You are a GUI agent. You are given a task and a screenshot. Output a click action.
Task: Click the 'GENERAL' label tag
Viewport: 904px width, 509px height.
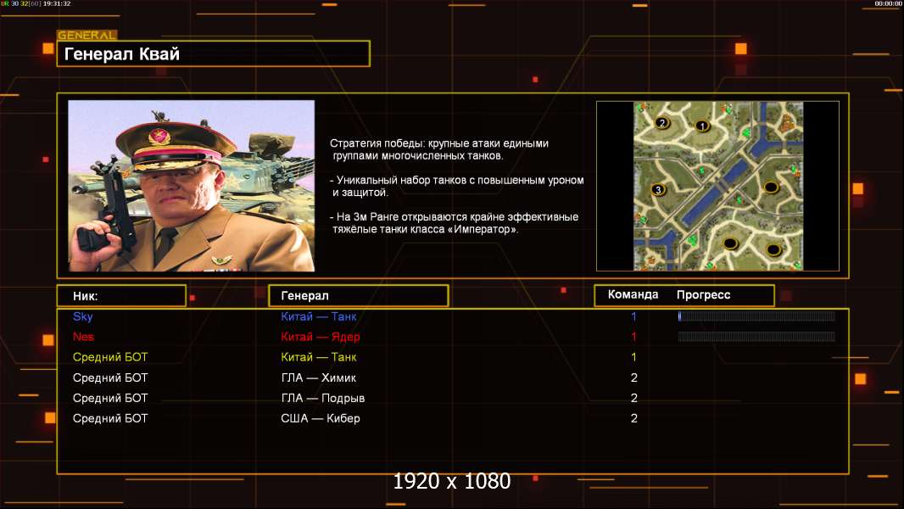tap(87, 35)
